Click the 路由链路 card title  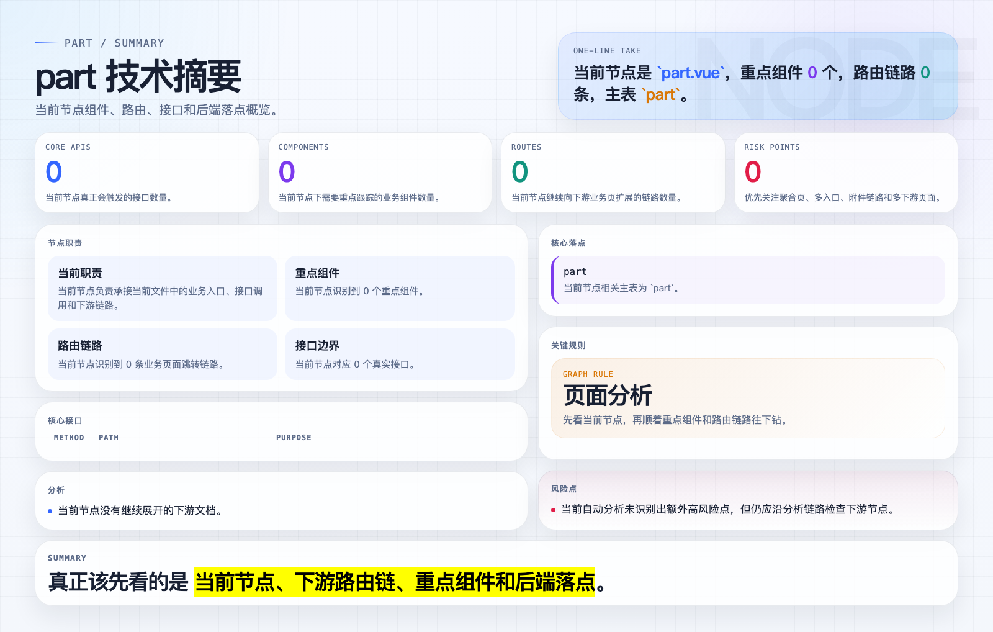click(80, 346)
